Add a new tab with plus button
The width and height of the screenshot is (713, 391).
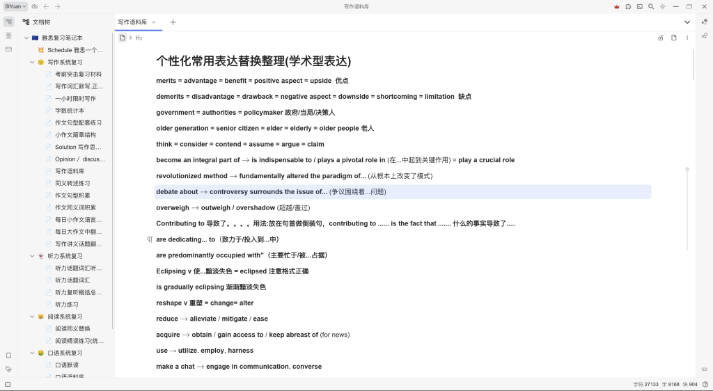[x=173, y=22]
